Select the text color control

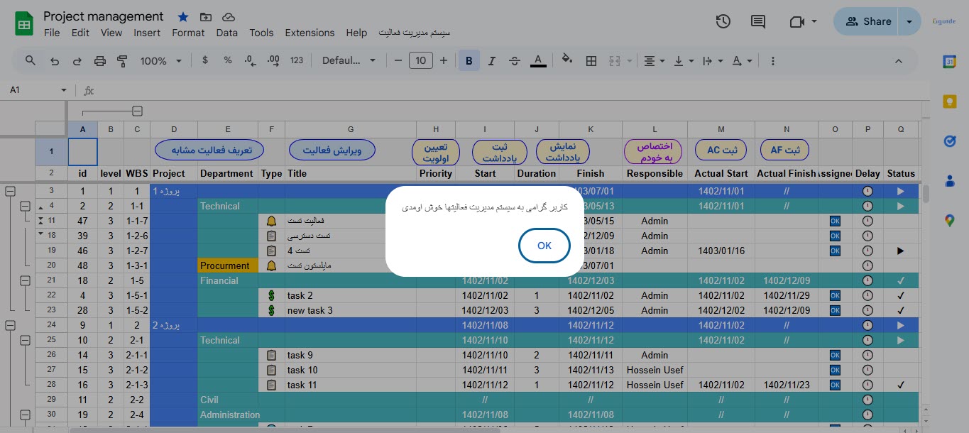click(537, 60)
